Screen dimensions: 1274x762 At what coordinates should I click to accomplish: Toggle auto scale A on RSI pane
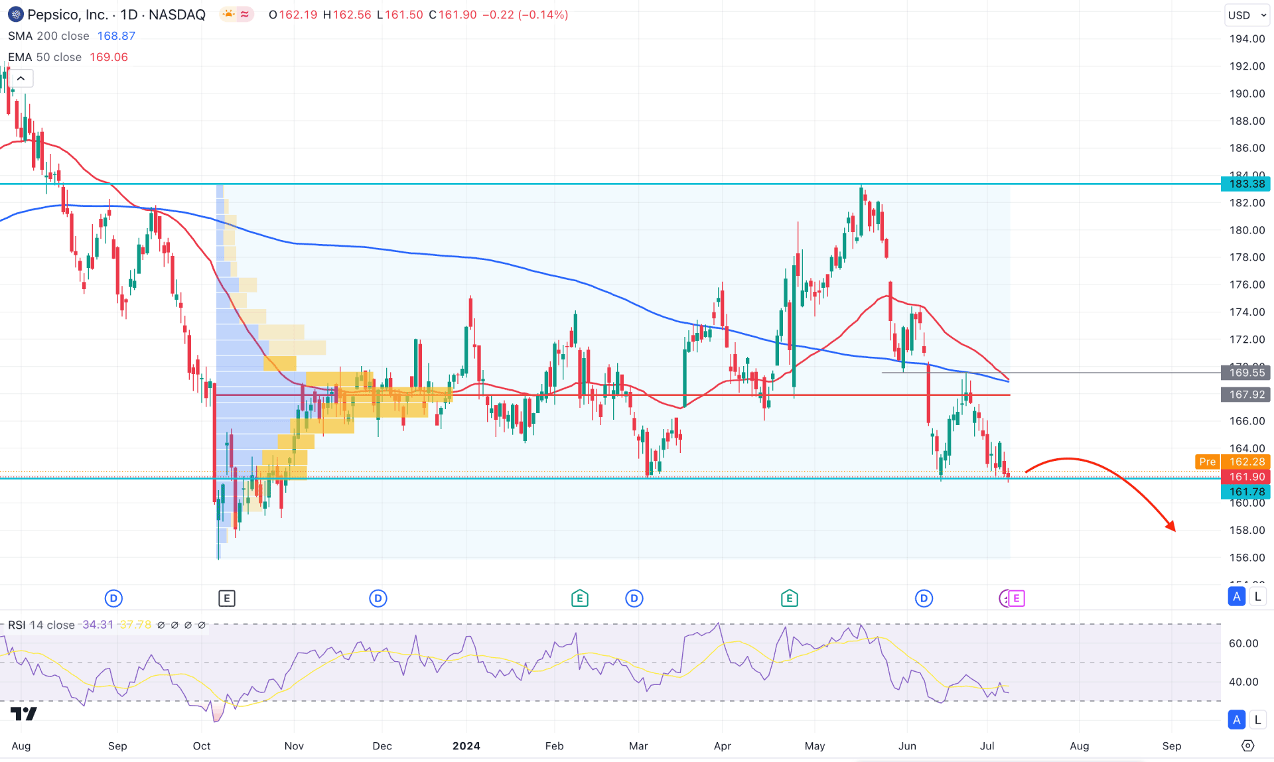[x=1236, y=720]
